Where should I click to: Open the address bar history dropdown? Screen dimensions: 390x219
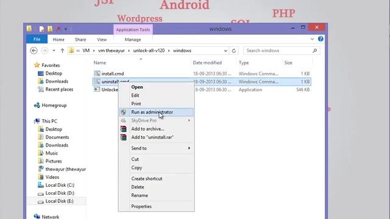pyautogui.click(x=225, y=50)
